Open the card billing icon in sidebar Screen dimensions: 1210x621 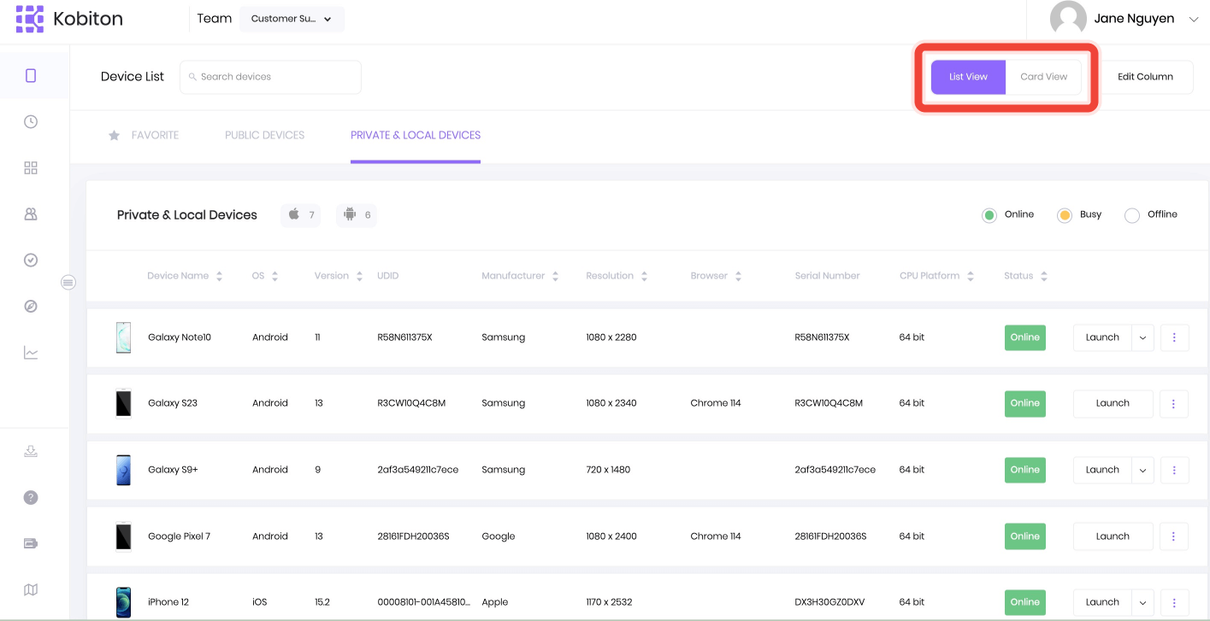coord(31,543)
